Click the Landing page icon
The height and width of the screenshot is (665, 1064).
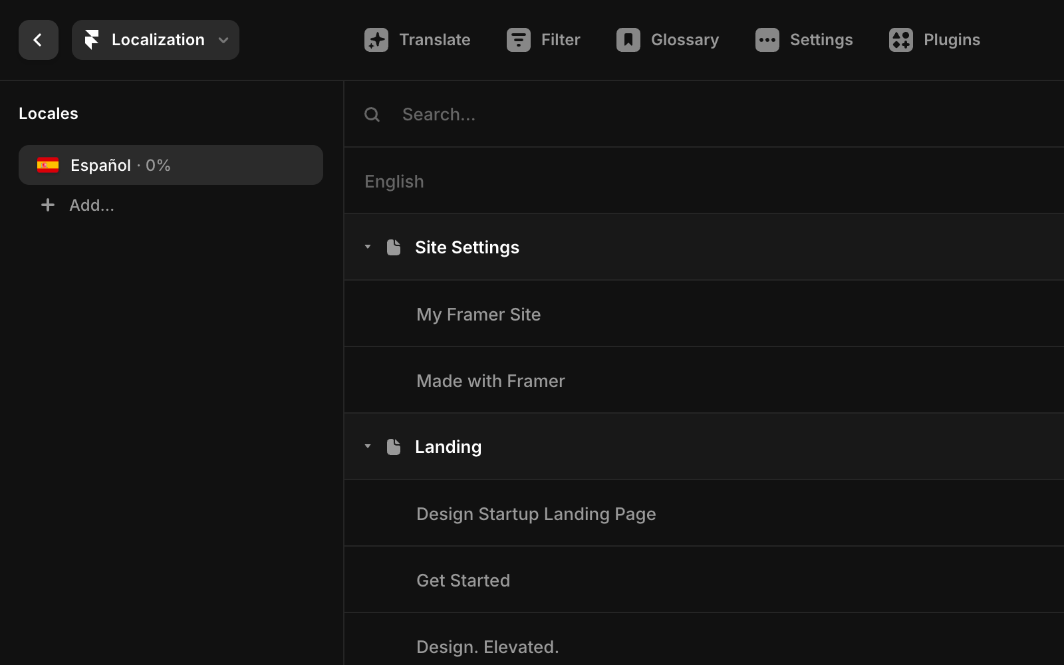394,447
